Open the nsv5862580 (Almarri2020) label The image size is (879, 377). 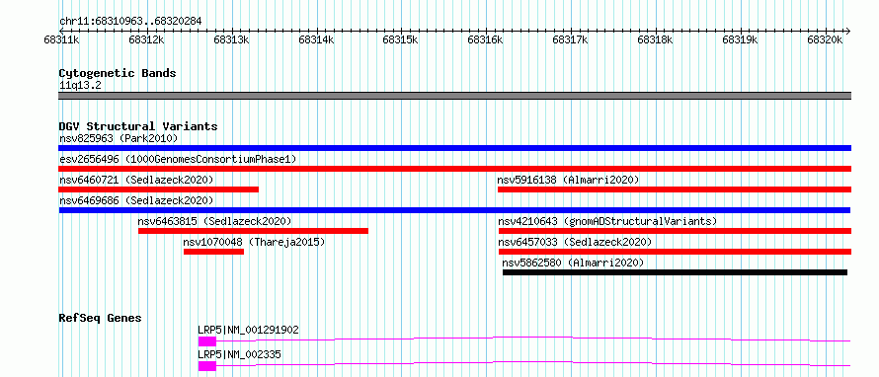pos(573,263)
